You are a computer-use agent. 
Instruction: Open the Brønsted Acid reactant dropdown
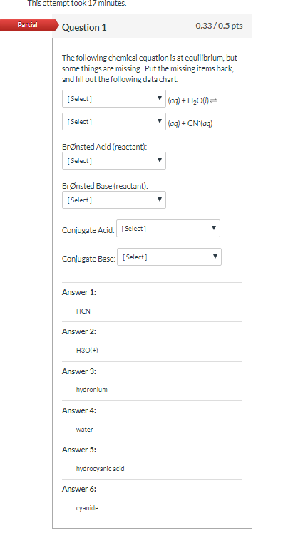coord(114,160)
